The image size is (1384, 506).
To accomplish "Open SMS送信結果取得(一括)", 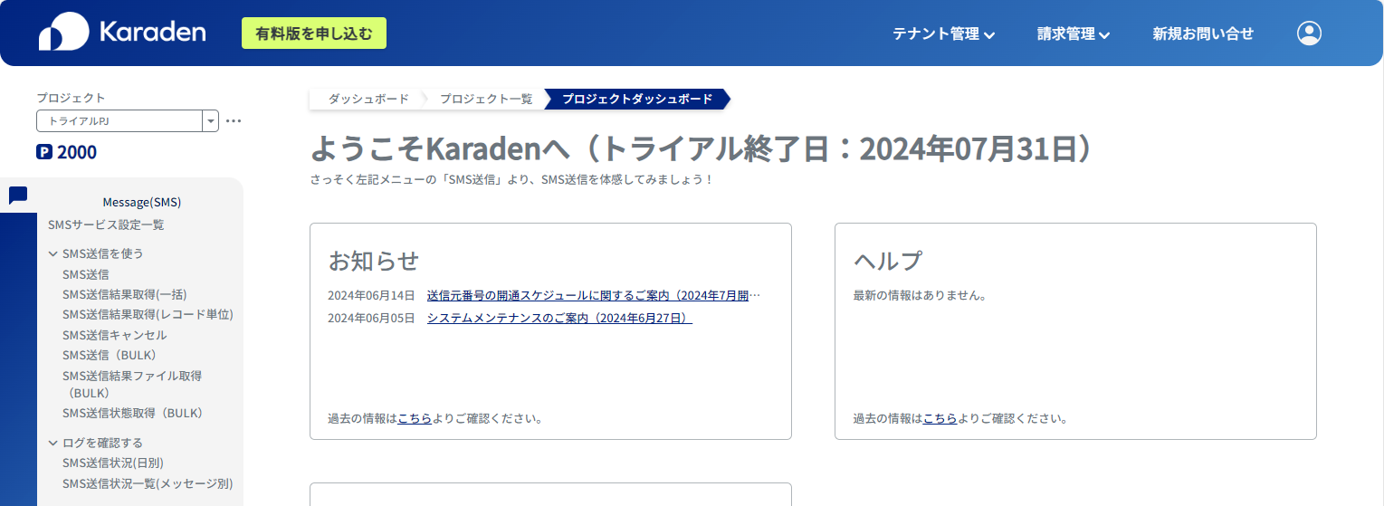I will tap(125, 294).
